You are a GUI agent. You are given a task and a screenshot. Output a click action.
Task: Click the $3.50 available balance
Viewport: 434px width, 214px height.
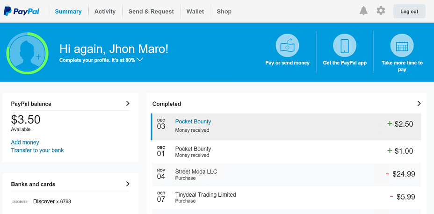(26, 120)
